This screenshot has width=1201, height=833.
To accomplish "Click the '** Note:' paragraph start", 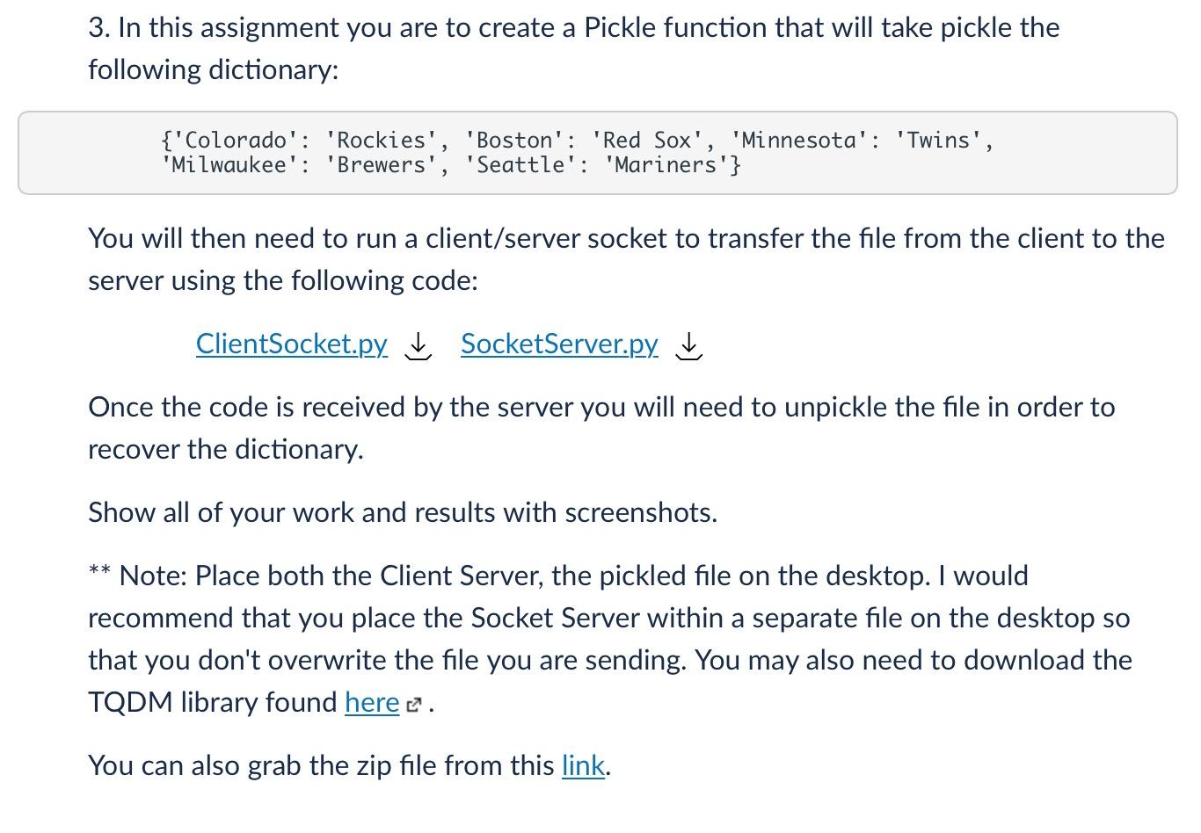I will 138,576.
